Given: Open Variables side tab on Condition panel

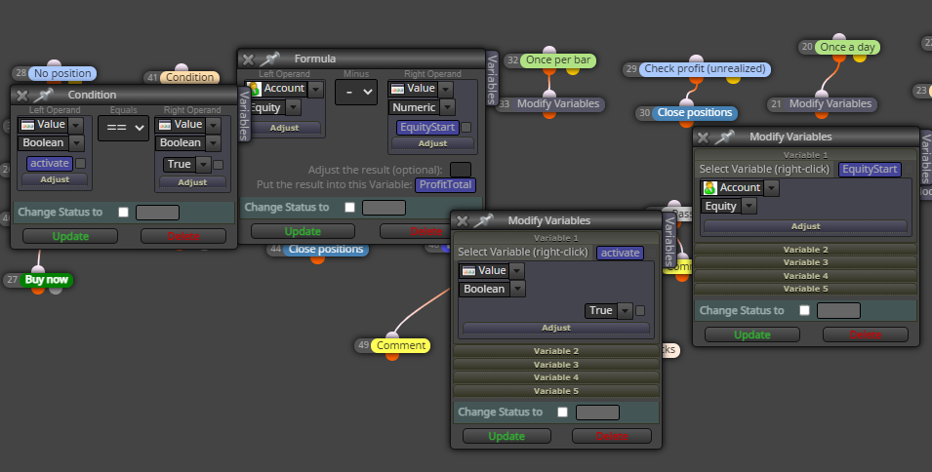Looking at the screenshot, I should tap(244, 116).
